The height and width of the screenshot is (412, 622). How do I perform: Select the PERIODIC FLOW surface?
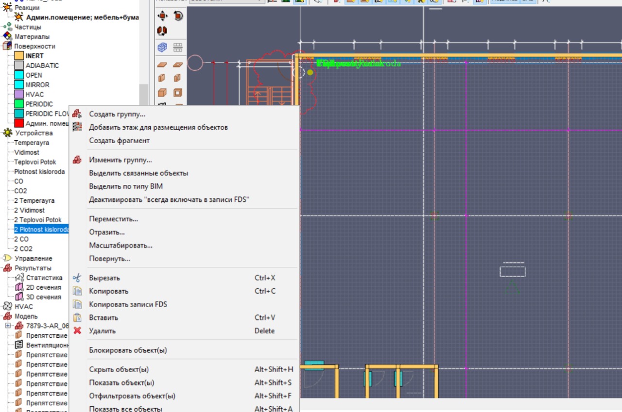pyautogui.click(x=48, y=114)
